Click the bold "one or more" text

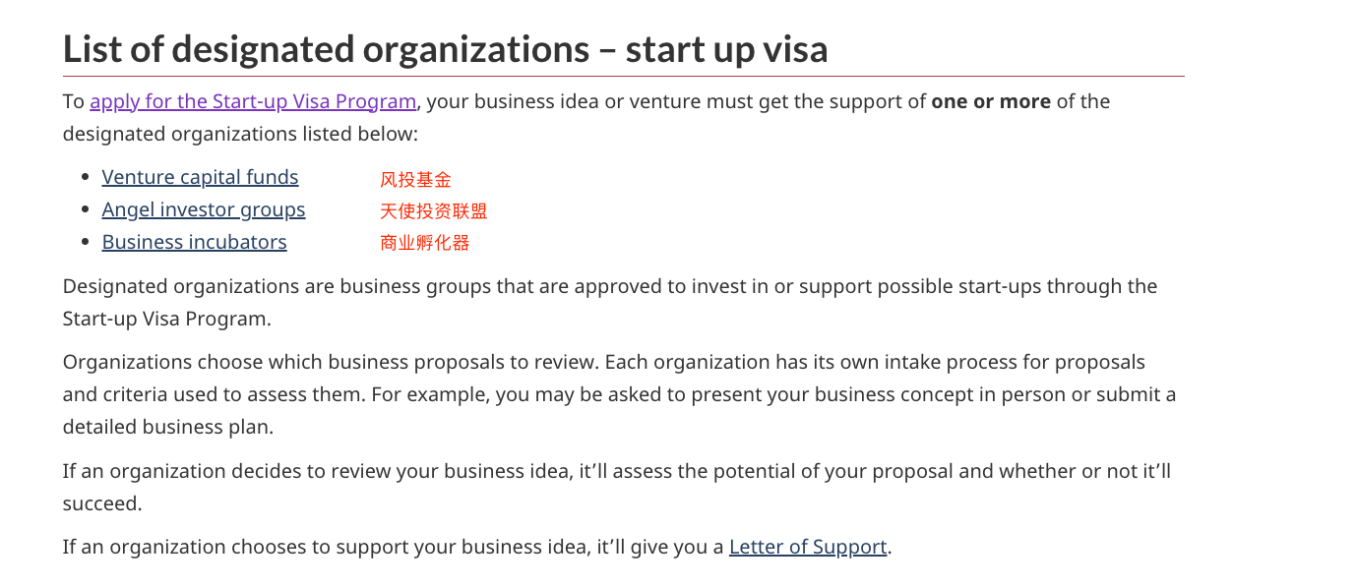click(991, 101)
